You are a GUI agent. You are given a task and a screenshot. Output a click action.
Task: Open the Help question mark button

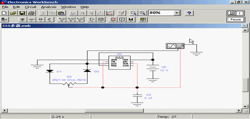(189, 13)
